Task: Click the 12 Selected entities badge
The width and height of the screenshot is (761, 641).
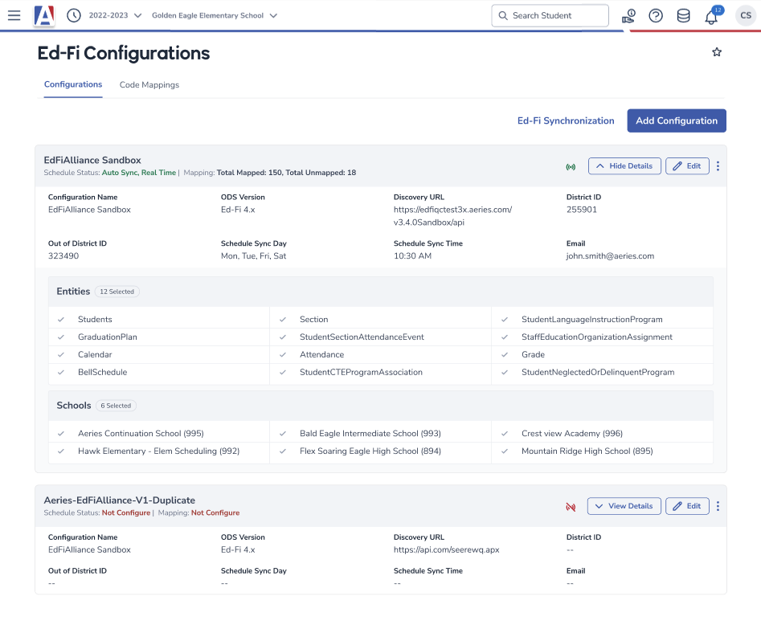Action: pos(117,292)
